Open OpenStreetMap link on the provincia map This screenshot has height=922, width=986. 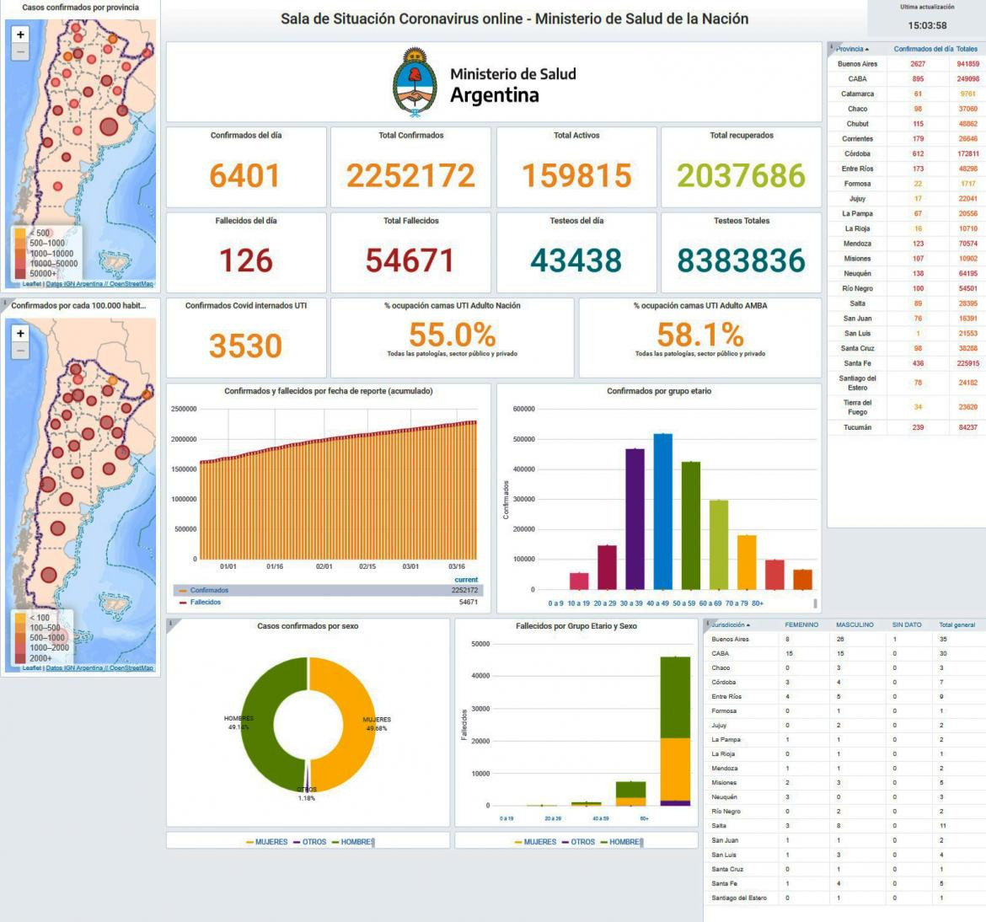(x=131, y=284)
